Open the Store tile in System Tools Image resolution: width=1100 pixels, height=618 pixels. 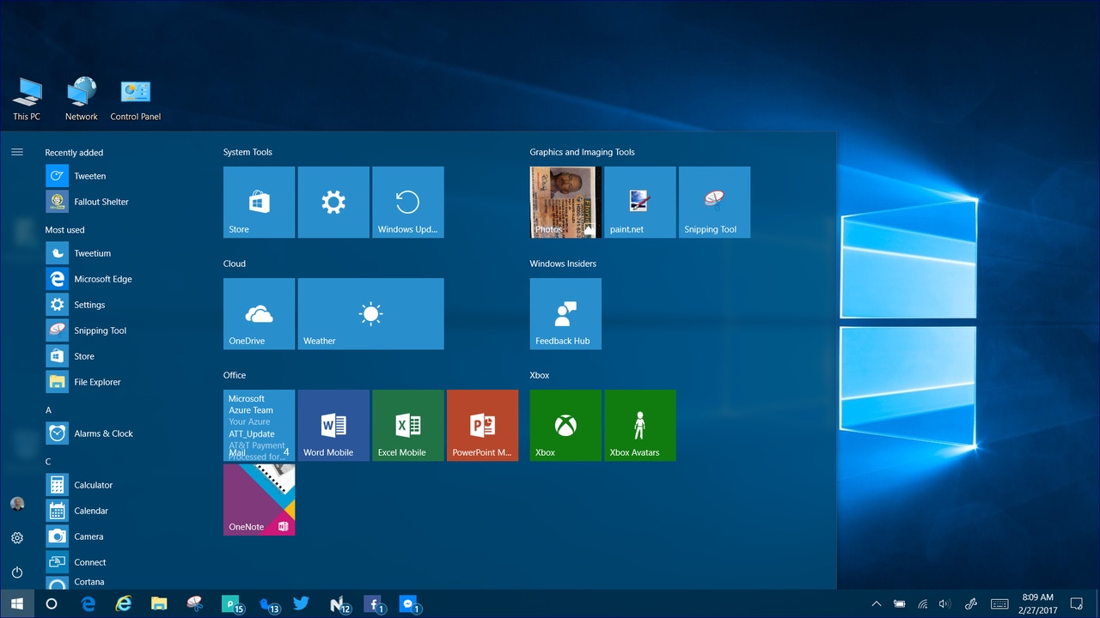pyautogui.click(x=259, y=202)
